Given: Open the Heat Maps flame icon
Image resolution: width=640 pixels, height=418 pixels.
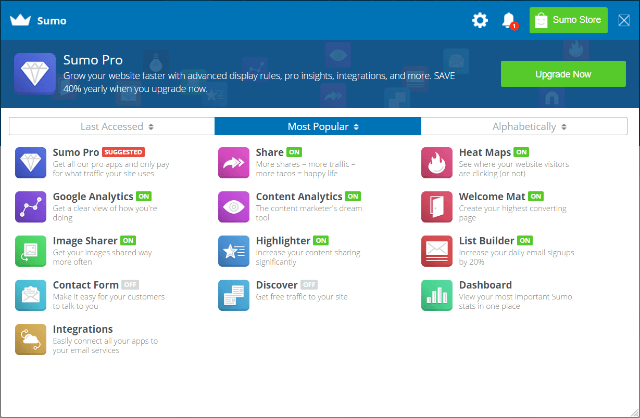Looking at the screenshot, I should coord(437,163).
